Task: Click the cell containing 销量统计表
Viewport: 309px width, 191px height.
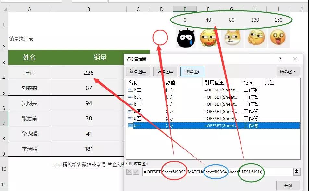Action: point(30,39)
